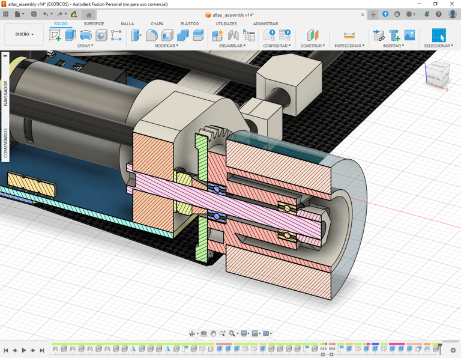The image size is (461, 358).
Task: Expand the Ensamblar dropdown menu
Action: click(232, 46)
